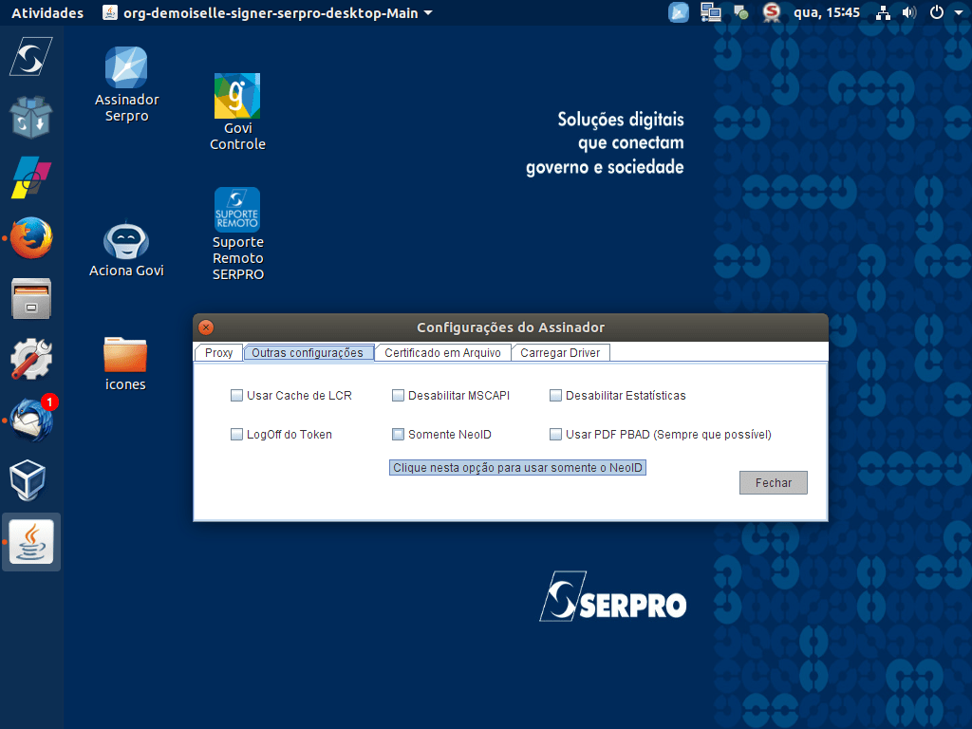Open the clock showing qua, 15:45
The width and height of the screenshot is (972, 729).
827,12
